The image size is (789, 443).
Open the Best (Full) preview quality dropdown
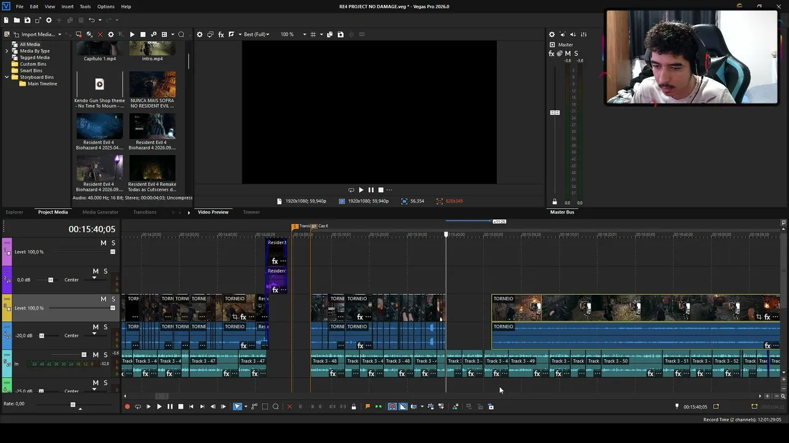pos(256,34)
